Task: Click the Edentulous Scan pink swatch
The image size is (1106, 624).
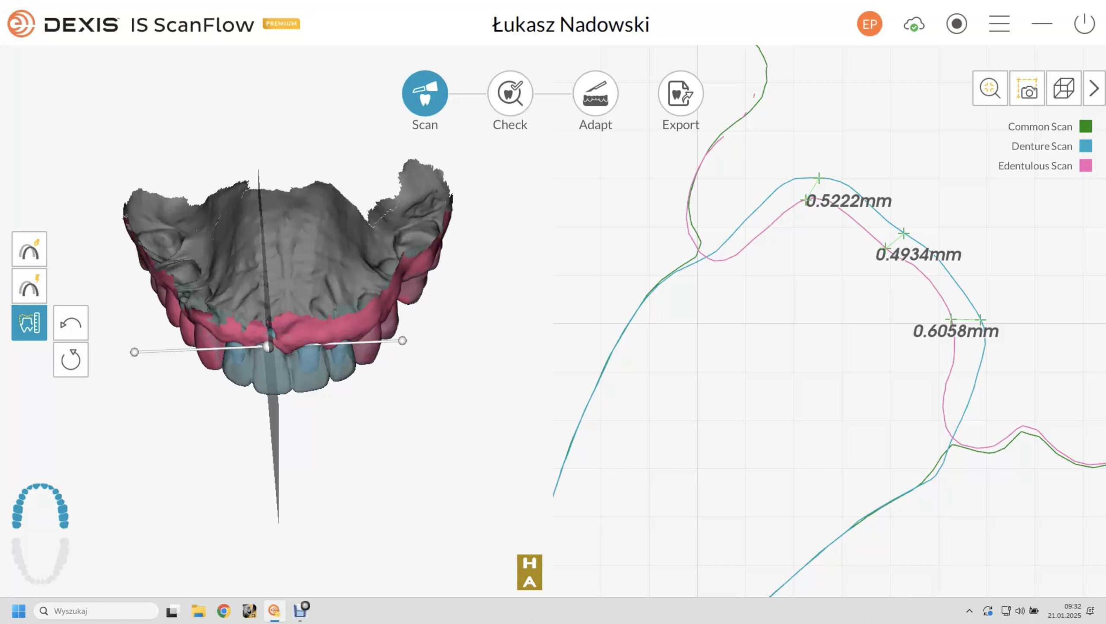Action: 1086,166
